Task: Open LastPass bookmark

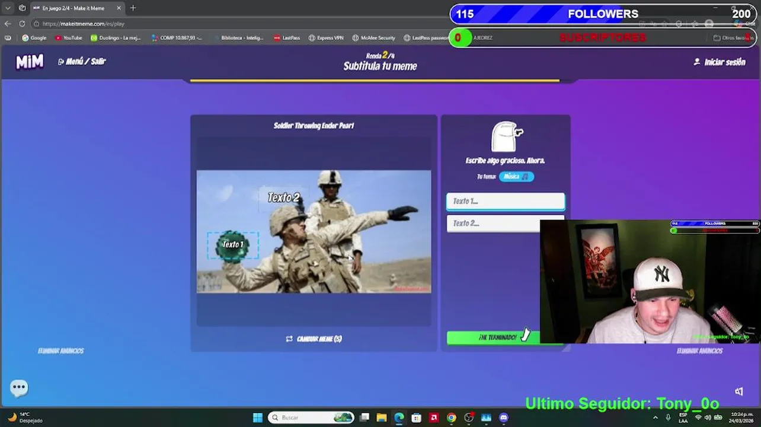Action: pos(287,38)
